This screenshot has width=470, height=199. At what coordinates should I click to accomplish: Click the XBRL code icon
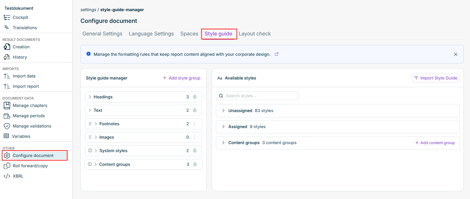click(x=7, y=176)
